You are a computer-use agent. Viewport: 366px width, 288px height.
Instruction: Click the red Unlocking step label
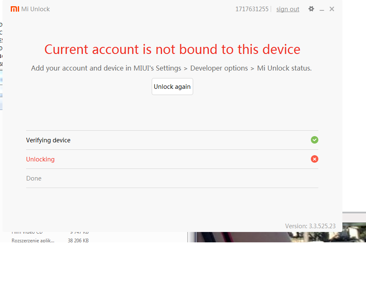click(40, 159)
